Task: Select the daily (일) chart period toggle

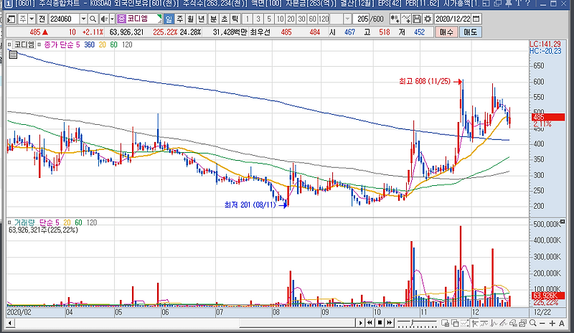Action: point(169,19)
